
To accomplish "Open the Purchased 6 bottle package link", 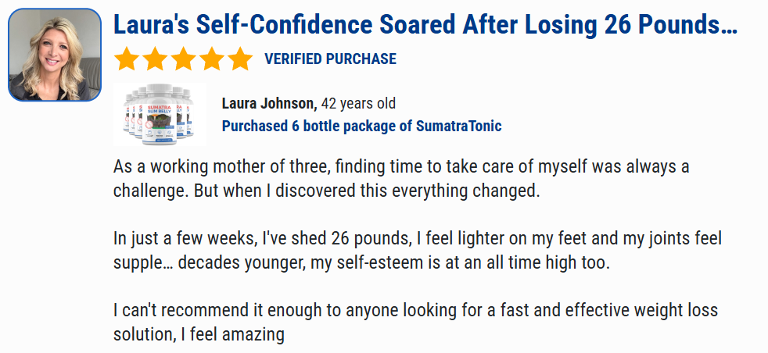I will [361, 126].
